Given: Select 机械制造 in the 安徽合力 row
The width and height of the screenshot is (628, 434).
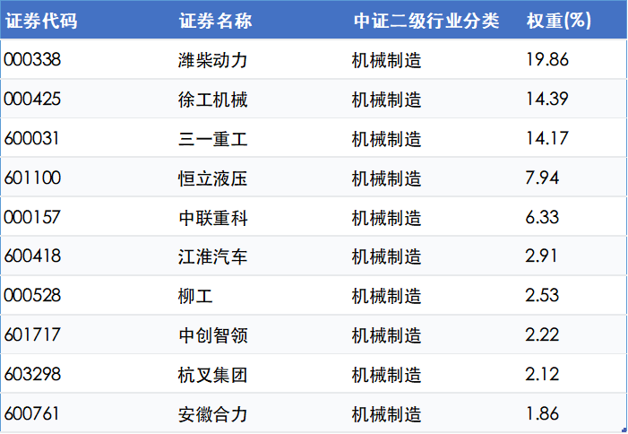Looking at the screenshot, I should (x=386, y=414).
